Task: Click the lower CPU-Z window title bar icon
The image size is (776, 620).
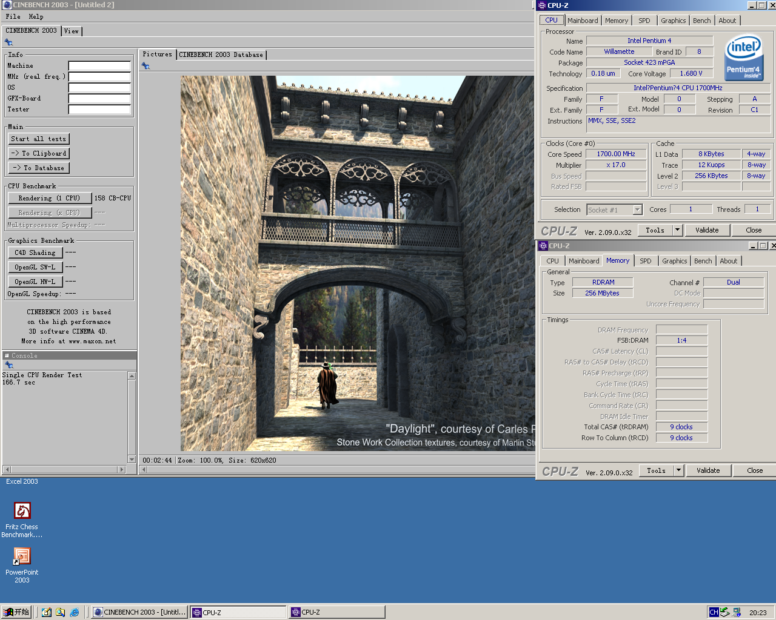Action: 543,246
